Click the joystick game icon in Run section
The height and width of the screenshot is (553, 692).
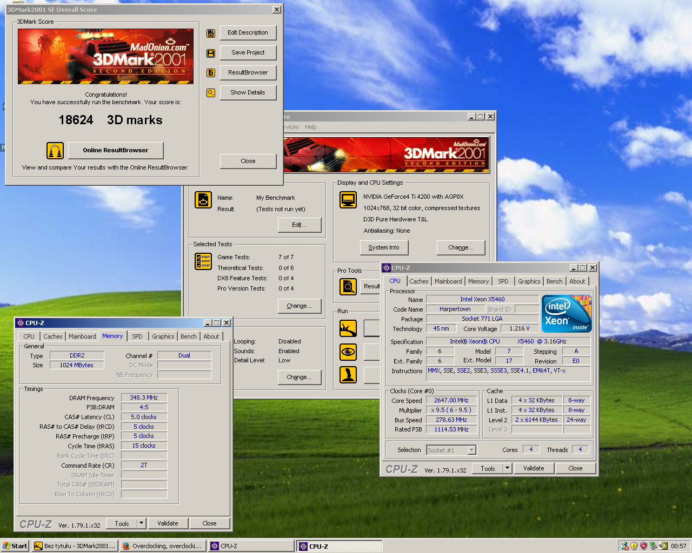348,375
